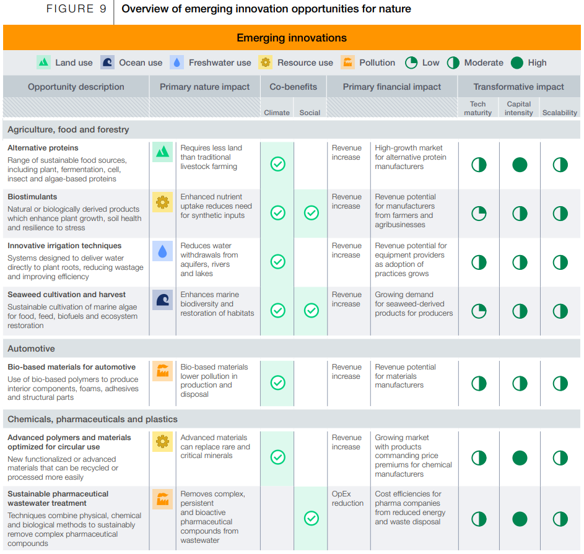Image resolution: width=584 pixels, height=554 pixels.
Task: Click the ocean wave icon beside Seaweed cultivation
Action: (x=162, y=300)
